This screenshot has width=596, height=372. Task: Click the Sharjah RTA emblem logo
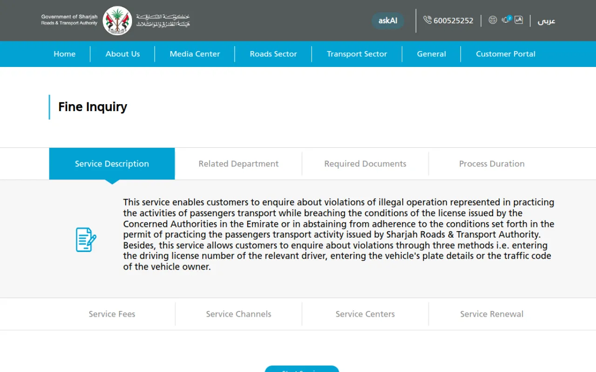[117, 20]
